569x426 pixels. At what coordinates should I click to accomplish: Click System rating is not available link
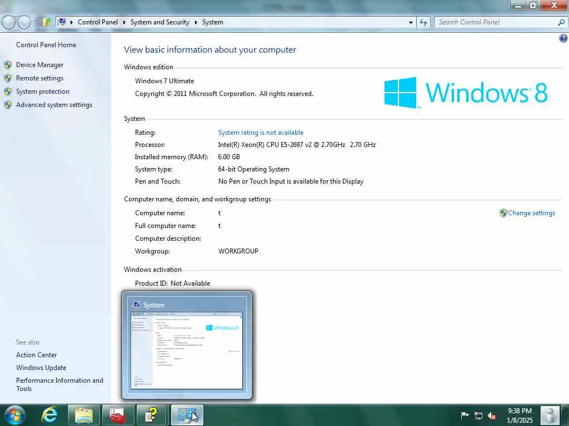click(261, 133)
